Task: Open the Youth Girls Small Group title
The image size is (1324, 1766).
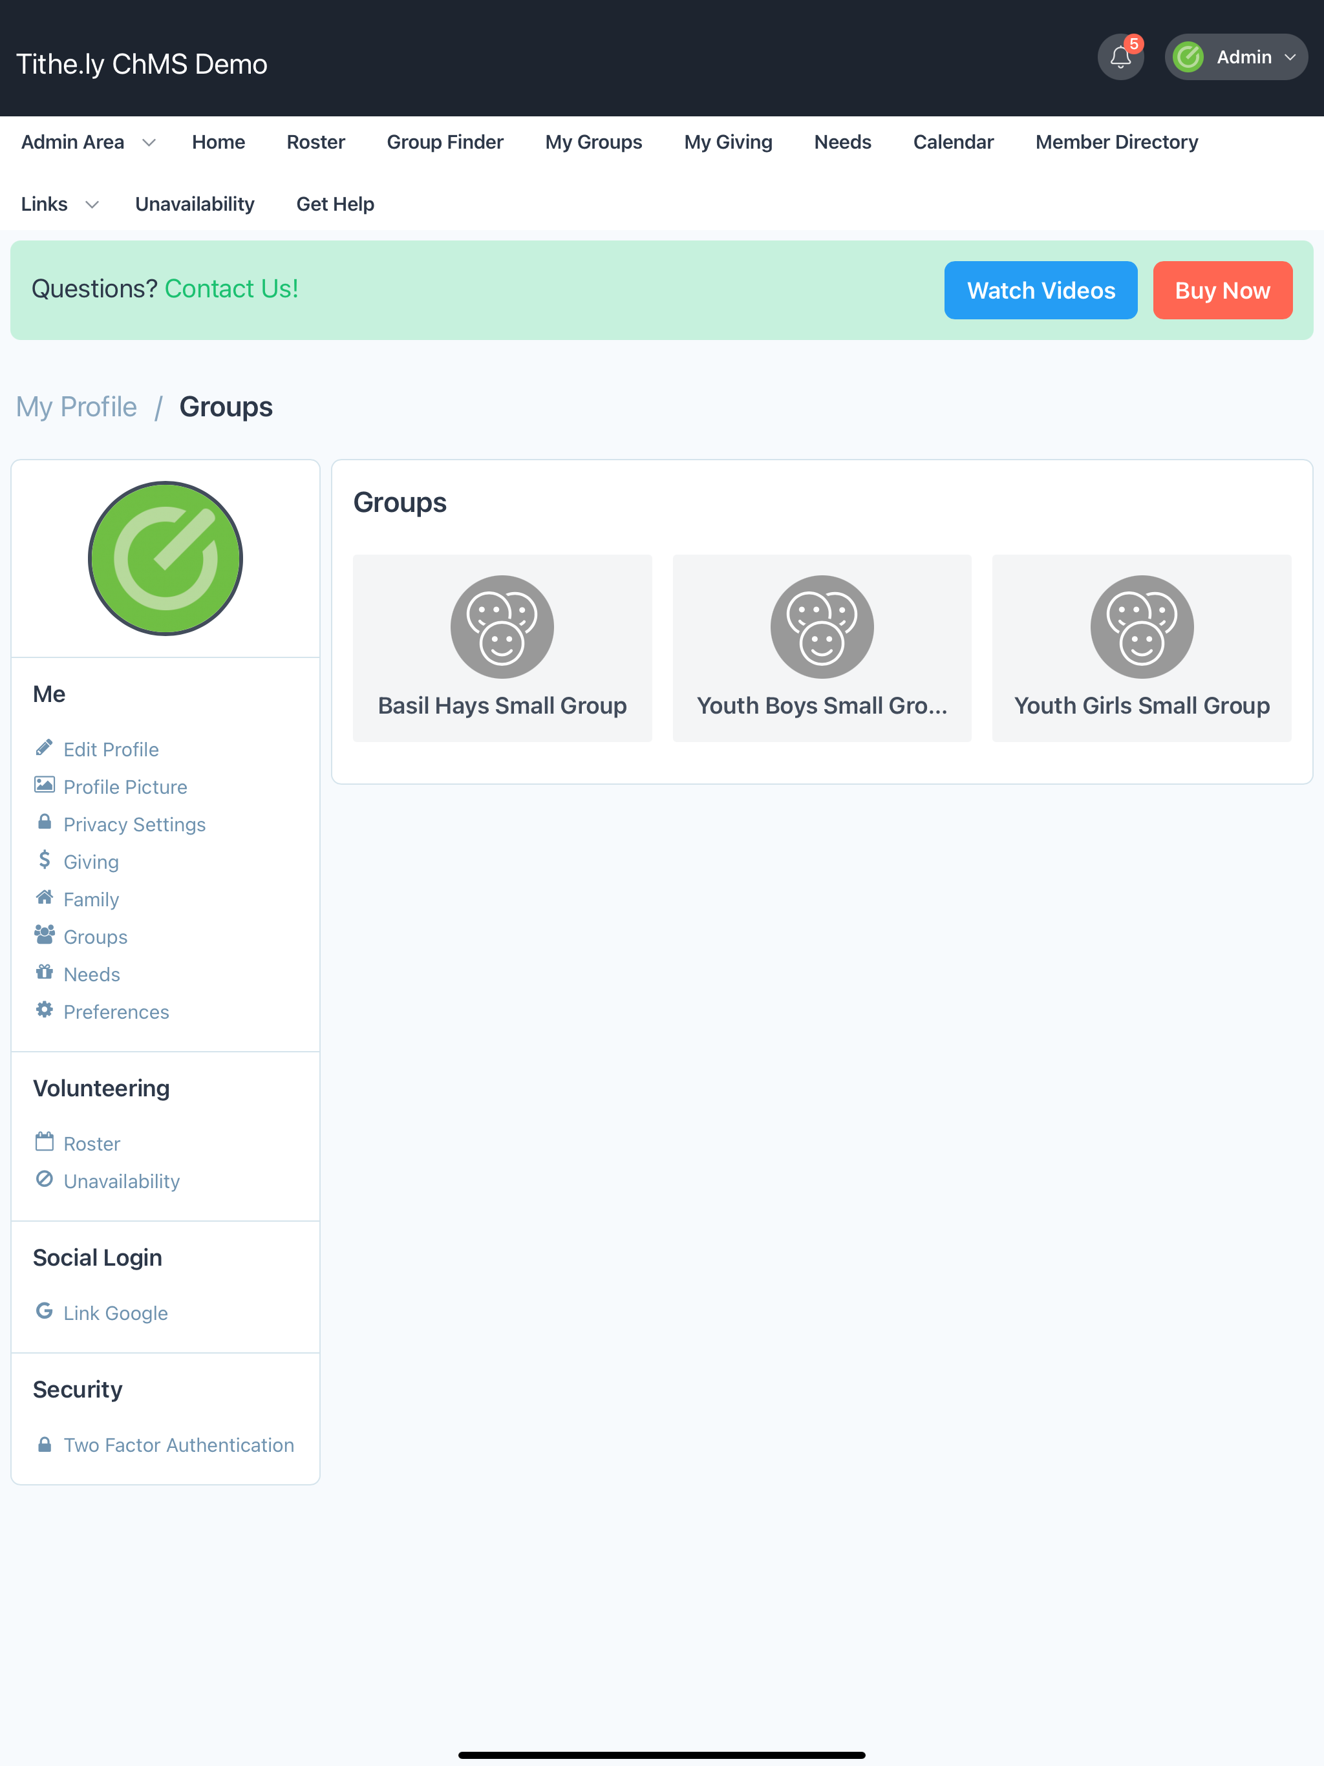Action: tap(1142, 706)
